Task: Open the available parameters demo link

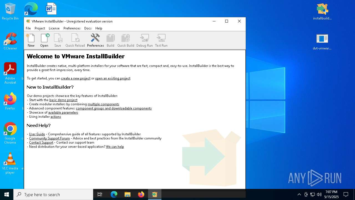Action: click(x=63, y=112)
